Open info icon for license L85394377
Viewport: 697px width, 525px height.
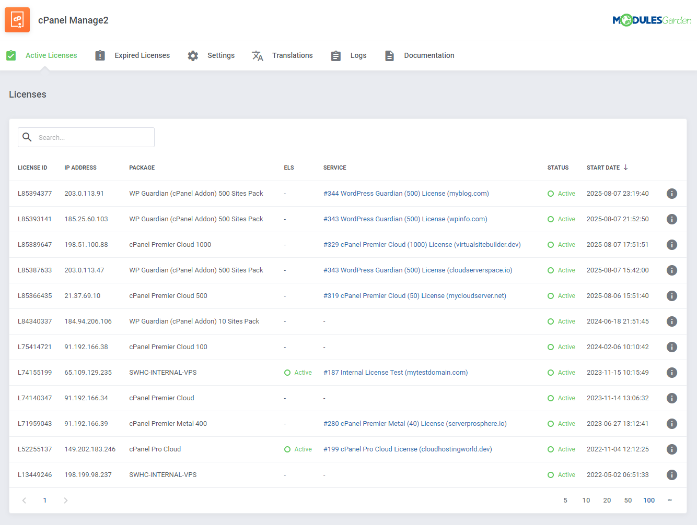[x=672, y=193]
